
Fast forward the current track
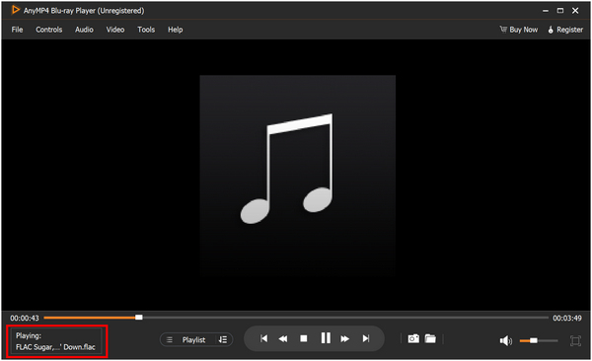(x=344, y=338)
